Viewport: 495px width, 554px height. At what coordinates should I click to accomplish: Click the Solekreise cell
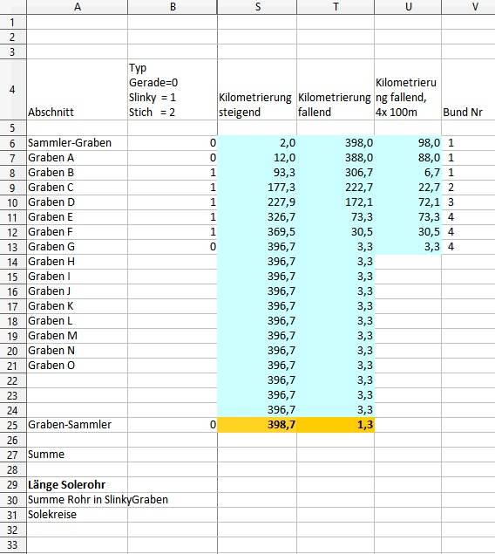pyautogui.click(x=77, y=515)
